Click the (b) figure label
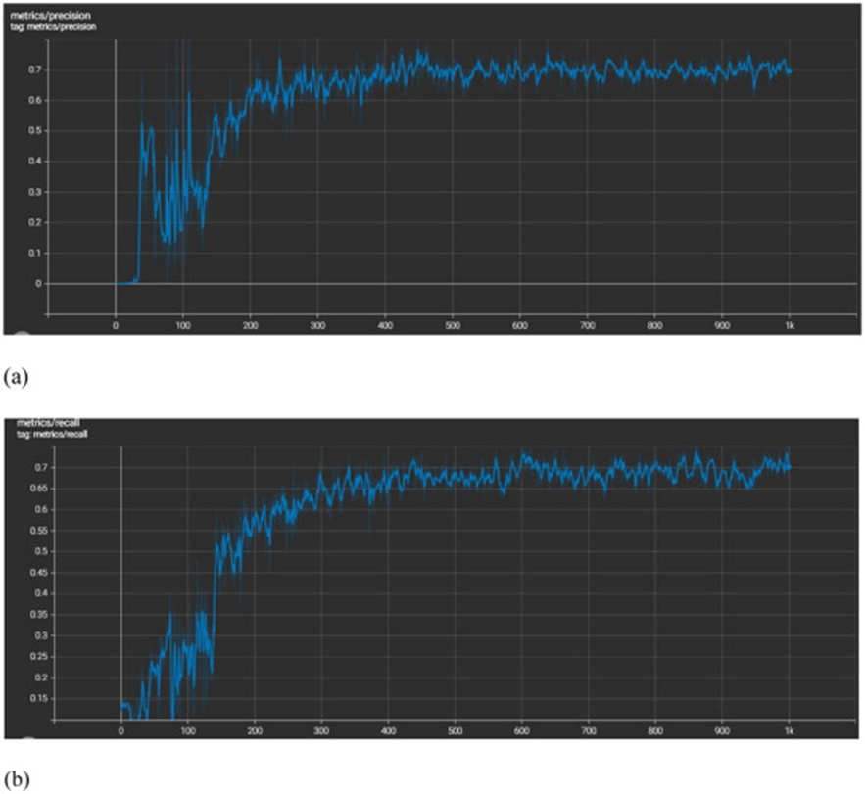 pos(16,780)
